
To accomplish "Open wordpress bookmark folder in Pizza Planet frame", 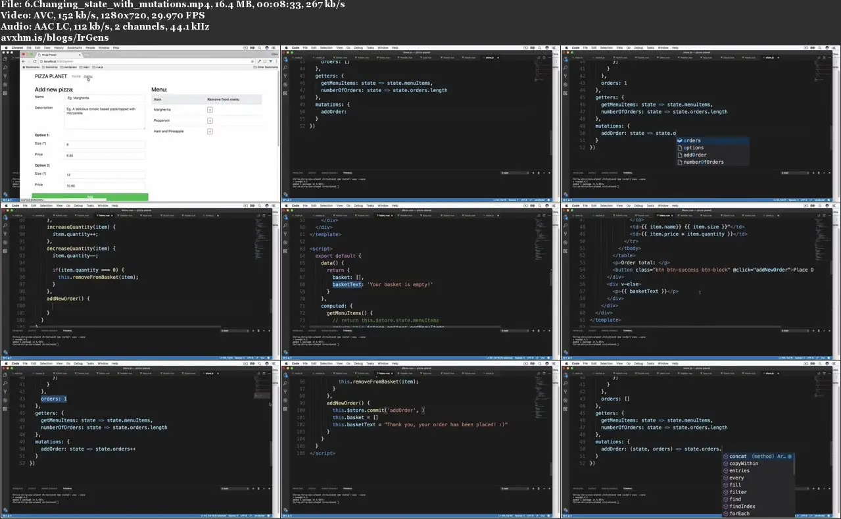I will [68, 67].
